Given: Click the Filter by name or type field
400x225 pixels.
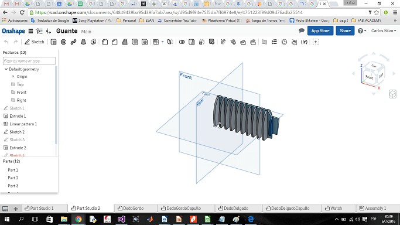Looking at the screenshot, I should click(x=29, y=61).
